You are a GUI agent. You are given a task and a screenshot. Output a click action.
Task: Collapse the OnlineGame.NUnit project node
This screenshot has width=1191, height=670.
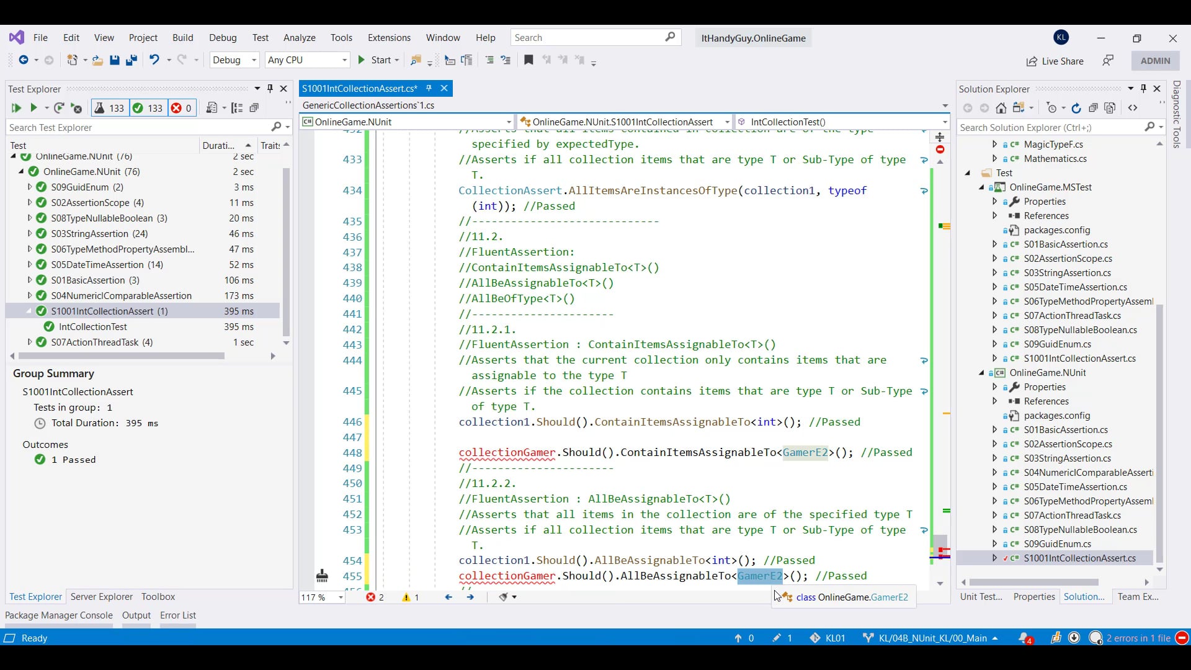click(982, 373)
